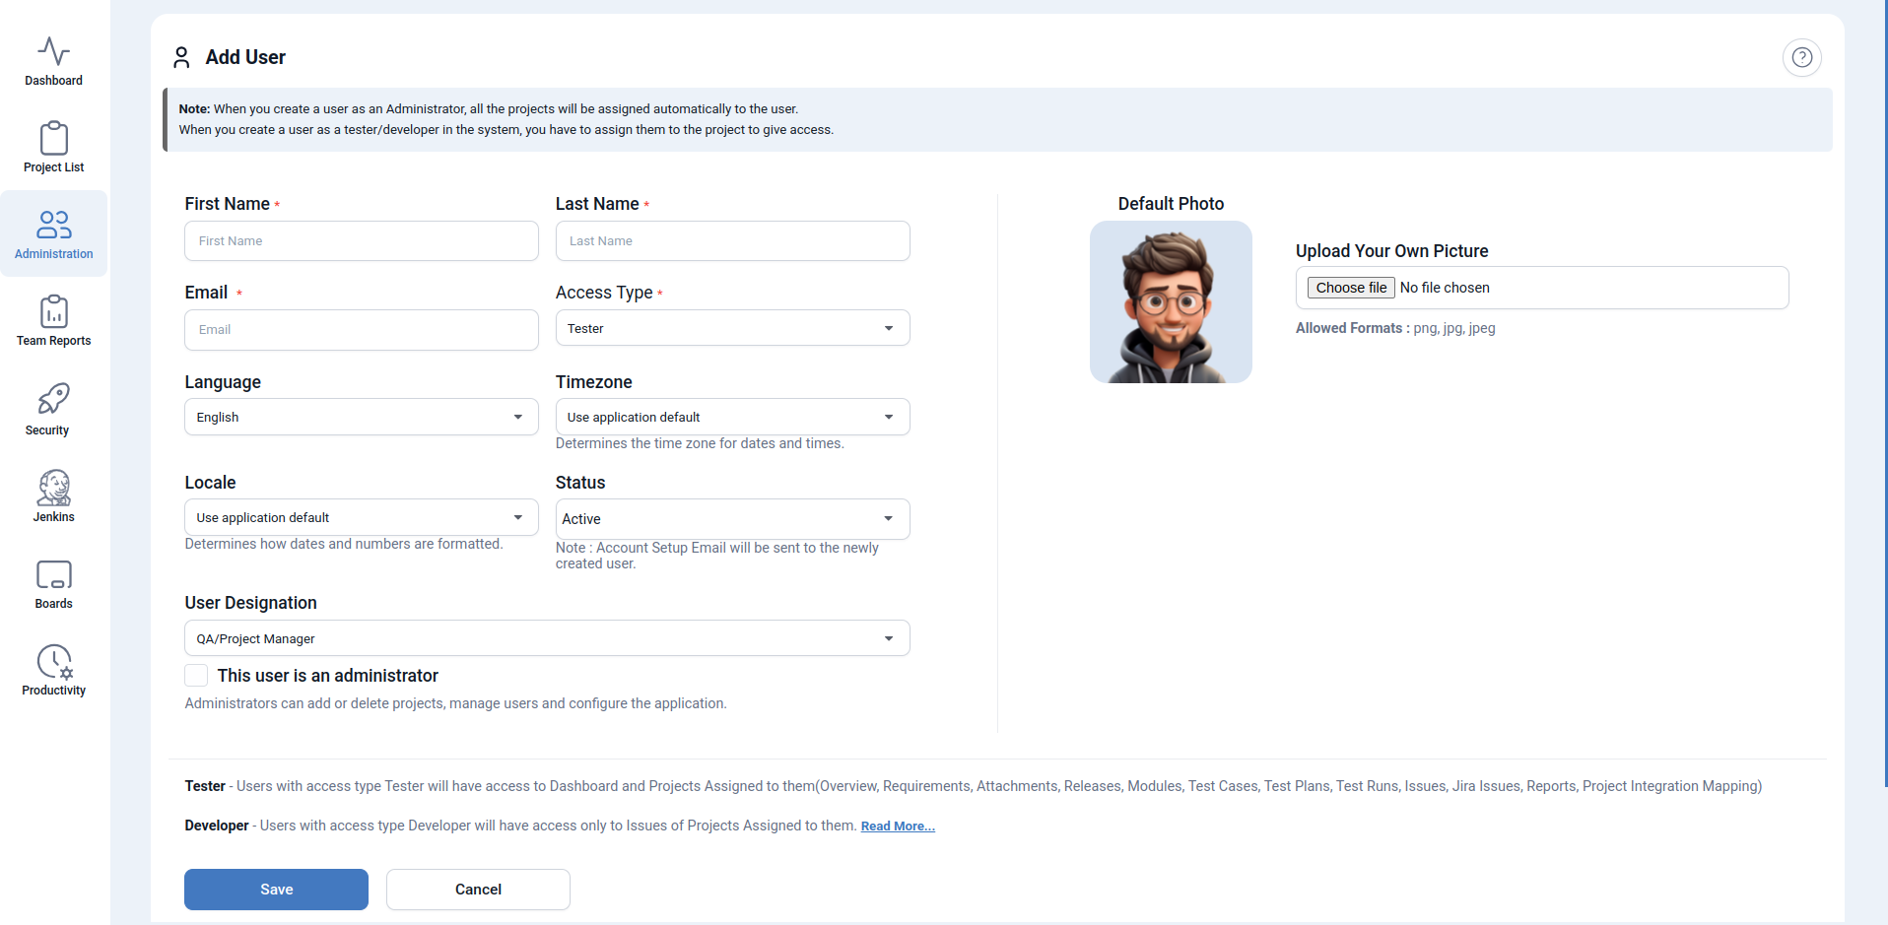Select the Administration sidebar icon
1888x925 pixels.
(53, 234)
